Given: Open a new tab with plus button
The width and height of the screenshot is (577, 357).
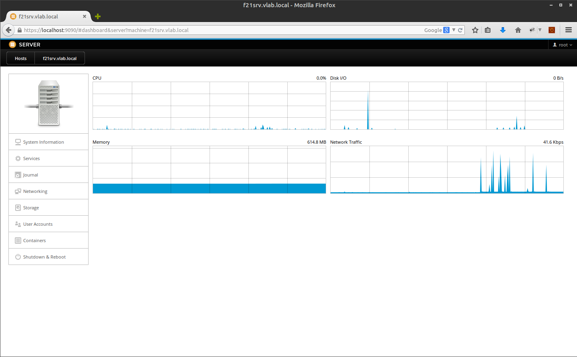Looking at the screenshot, I should [98, 16].
